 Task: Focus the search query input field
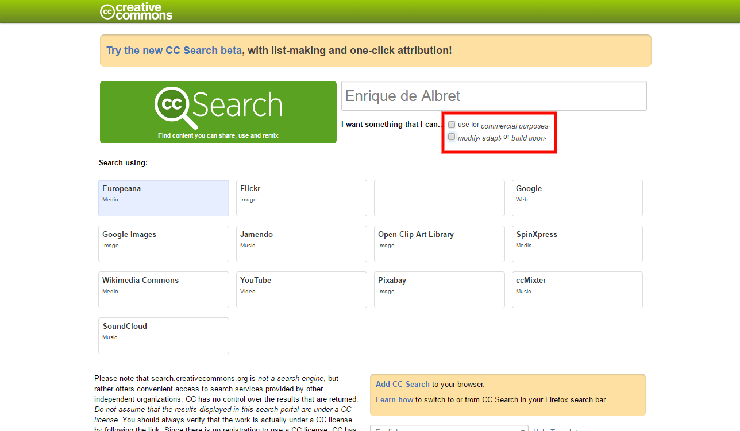point(494,96)
